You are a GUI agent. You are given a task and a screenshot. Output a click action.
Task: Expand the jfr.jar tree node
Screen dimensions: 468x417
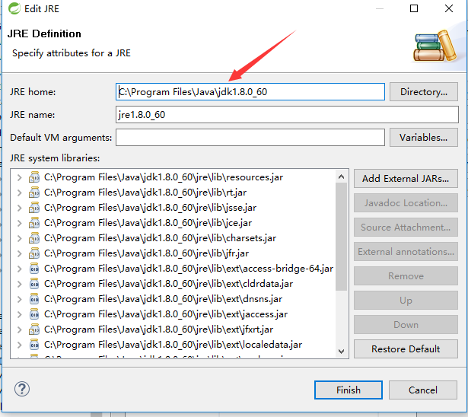pos(20,253)
